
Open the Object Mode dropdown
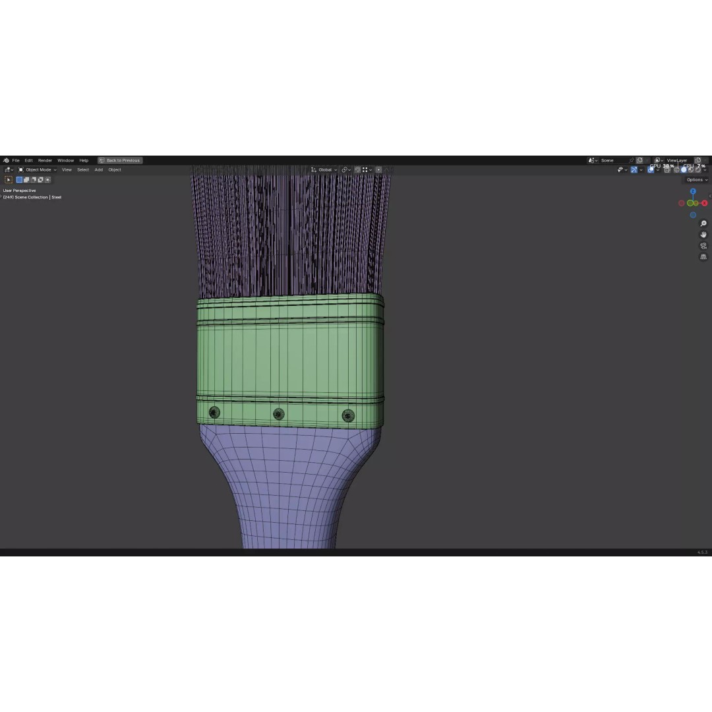click(x=37, y=170)
